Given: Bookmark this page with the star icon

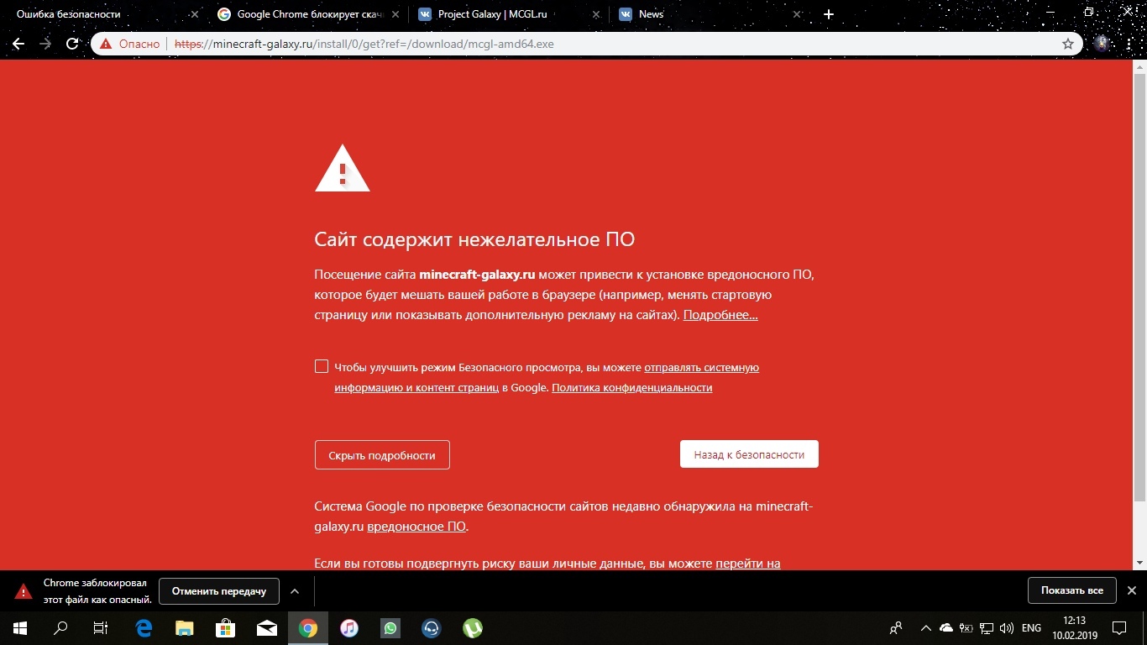Looking at the screenshot, I should 1068,44.
